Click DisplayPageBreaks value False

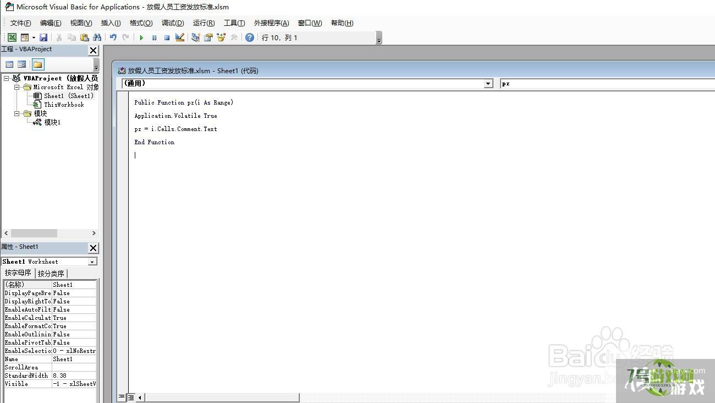pos(74,293)
